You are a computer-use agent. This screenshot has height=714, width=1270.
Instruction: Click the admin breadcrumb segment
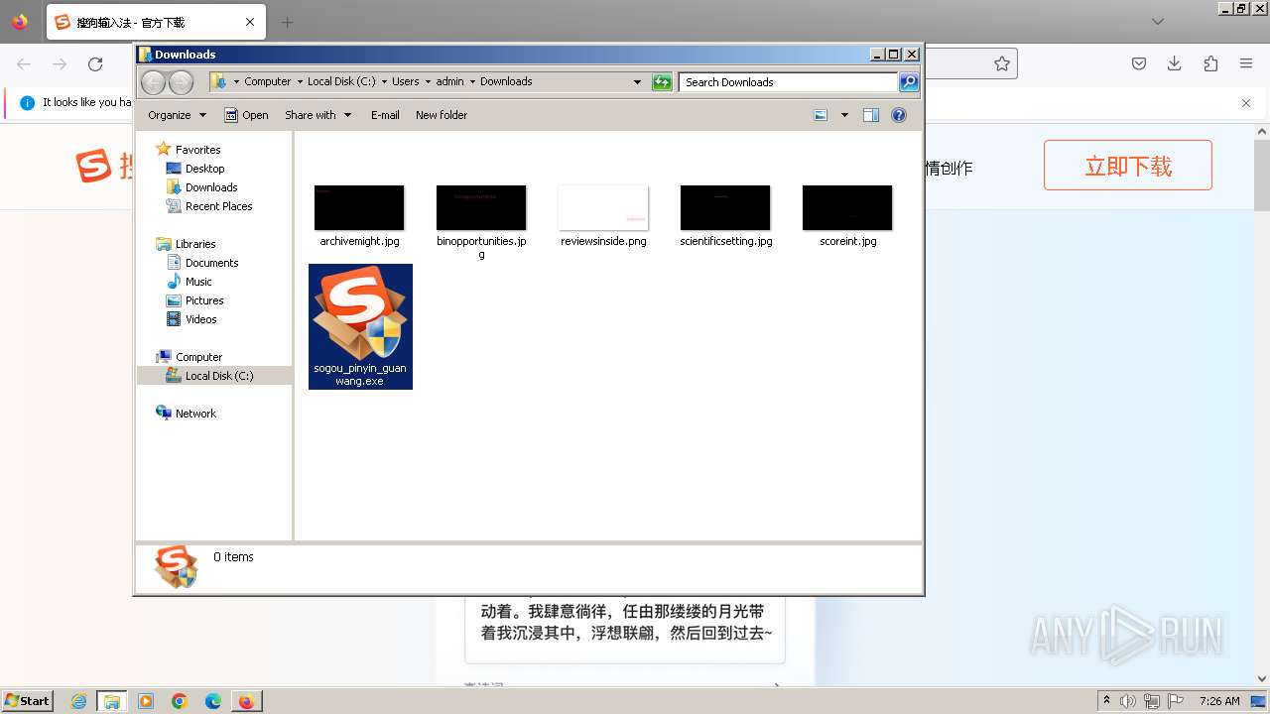pos(449,82)
